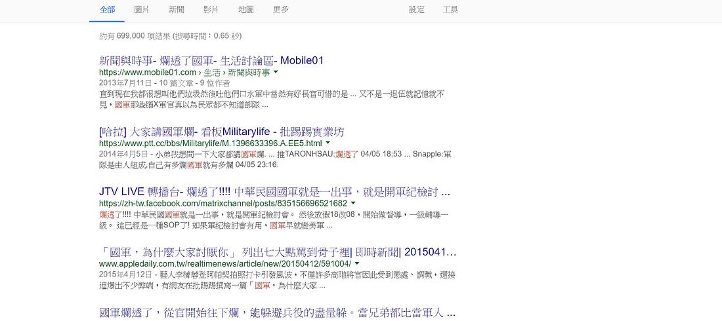Click the appledaily.com.tw realtimenews URL text

tap(225, 264)
